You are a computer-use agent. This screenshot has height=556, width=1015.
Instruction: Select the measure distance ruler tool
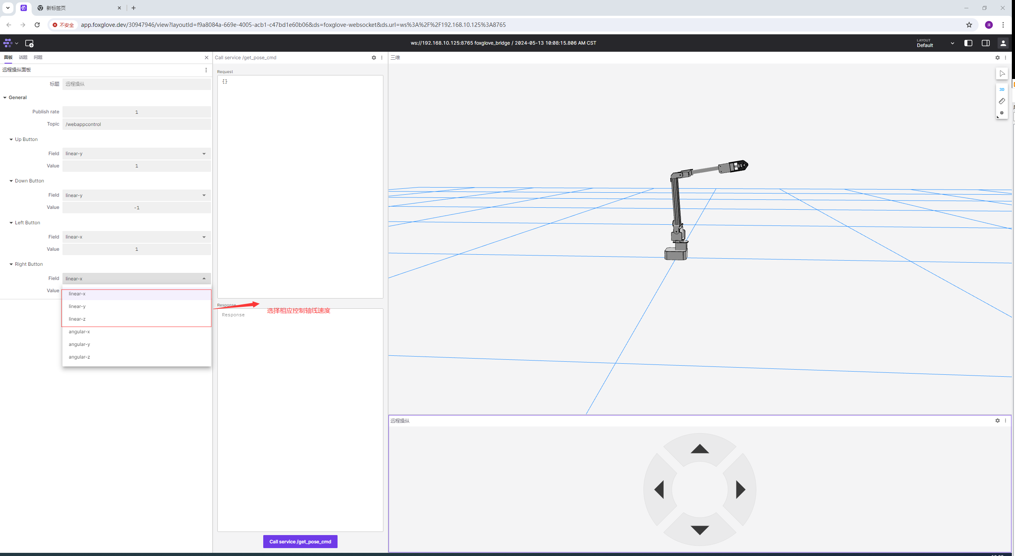pos(1002,101)
